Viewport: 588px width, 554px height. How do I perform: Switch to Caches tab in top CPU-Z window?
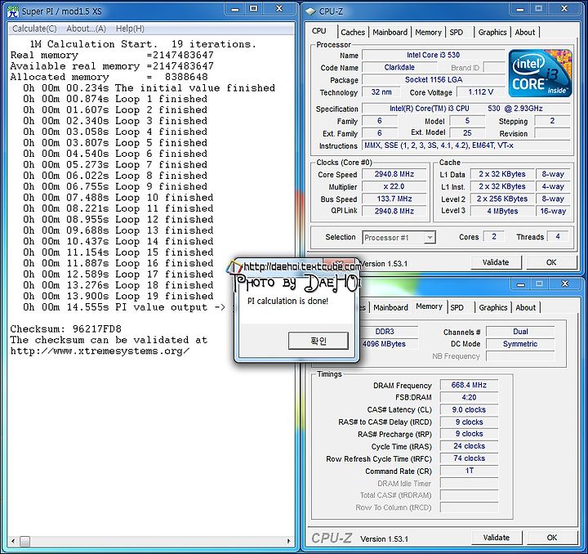point(353,32)
